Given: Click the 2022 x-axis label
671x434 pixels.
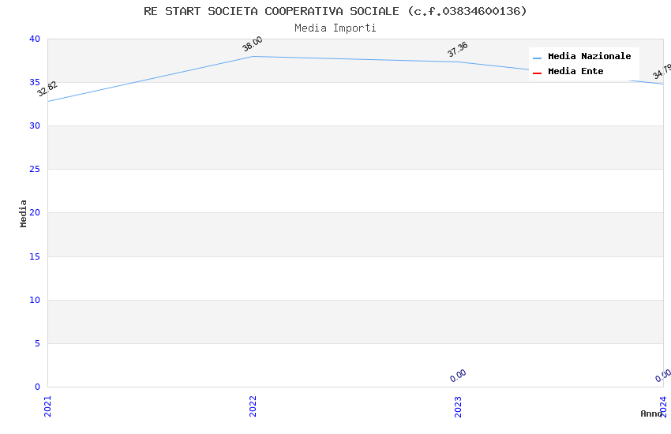Looking at the screenshot, I should coord(253,406).
